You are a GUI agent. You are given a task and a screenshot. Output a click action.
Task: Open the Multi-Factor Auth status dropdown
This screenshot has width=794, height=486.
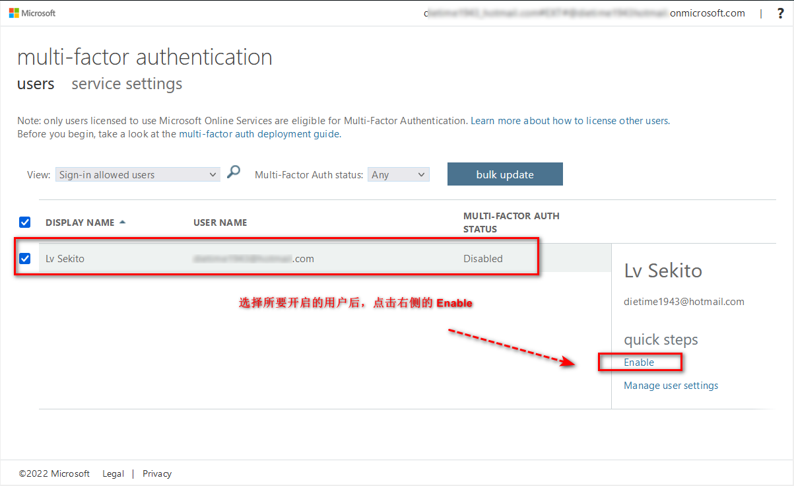(x=398, y=174)
